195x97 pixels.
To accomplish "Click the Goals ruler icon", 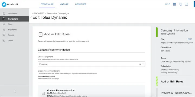I will [4, 40].
